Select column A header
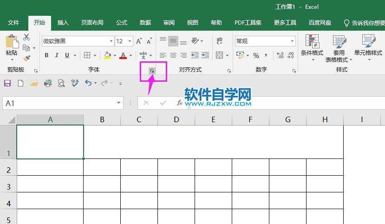 (50, 119)
